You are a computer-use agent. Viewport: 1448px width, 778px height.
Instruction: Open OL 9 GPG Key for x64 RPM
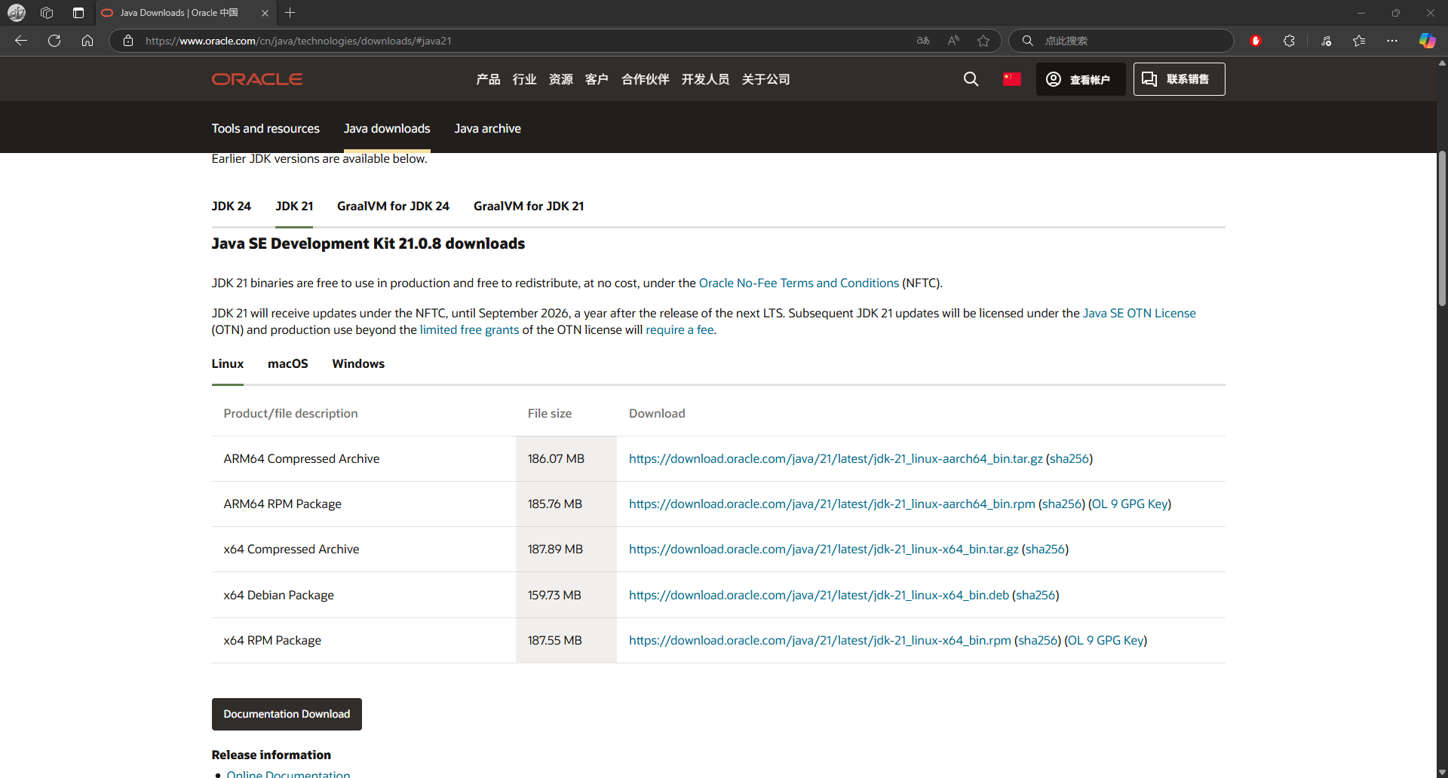[1106, 641]
